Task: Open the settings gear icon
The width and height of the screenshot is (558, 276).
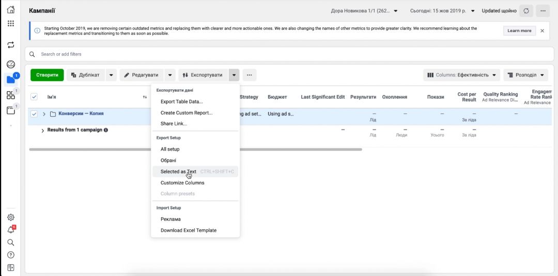Action: [10, 218]
